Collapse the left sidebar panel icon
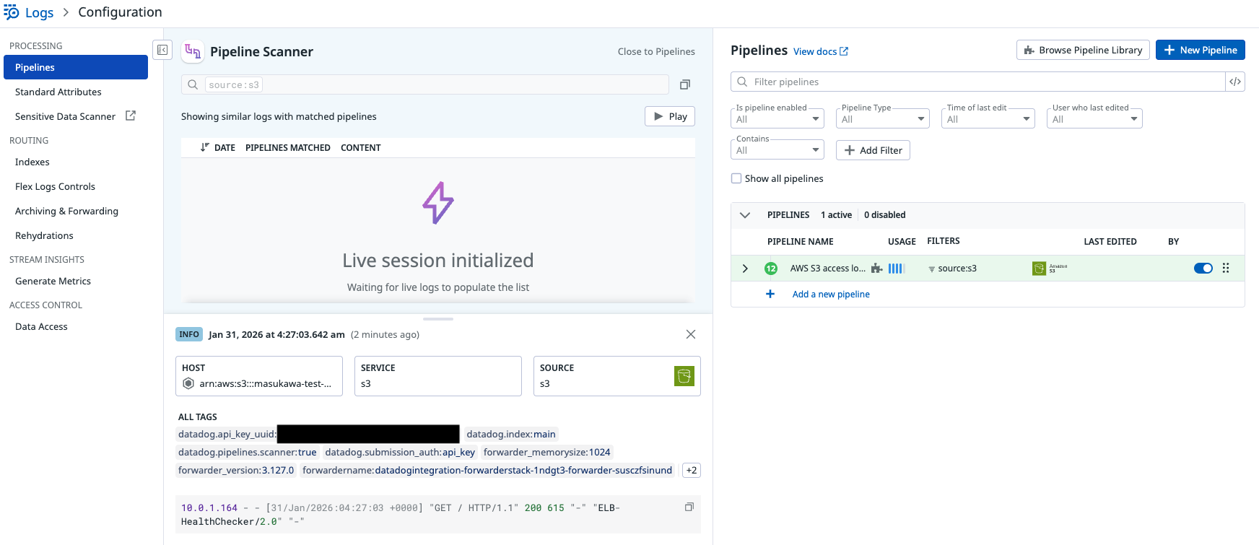 click(x=162, y=50)
